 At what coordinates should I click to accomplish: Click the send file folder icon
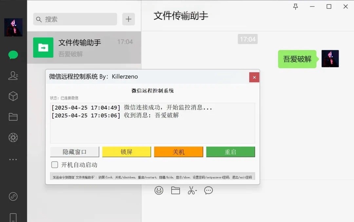[x=175, y=191]
